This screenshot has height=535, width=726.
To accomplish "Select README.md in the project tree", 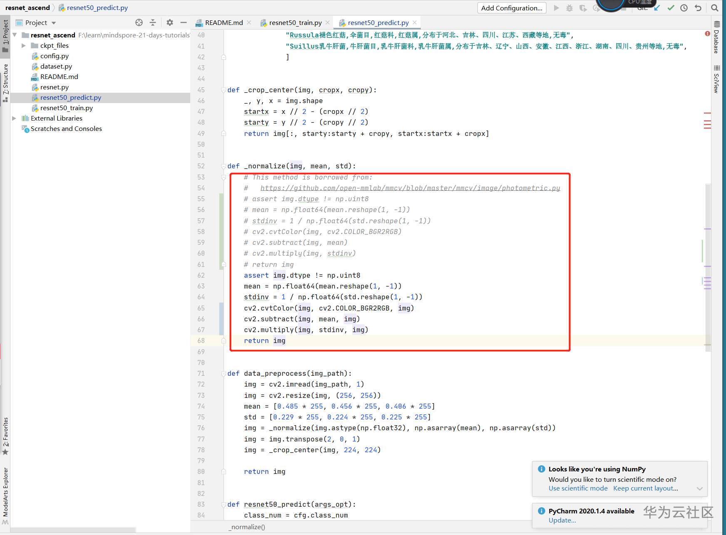I will point(59,77).
